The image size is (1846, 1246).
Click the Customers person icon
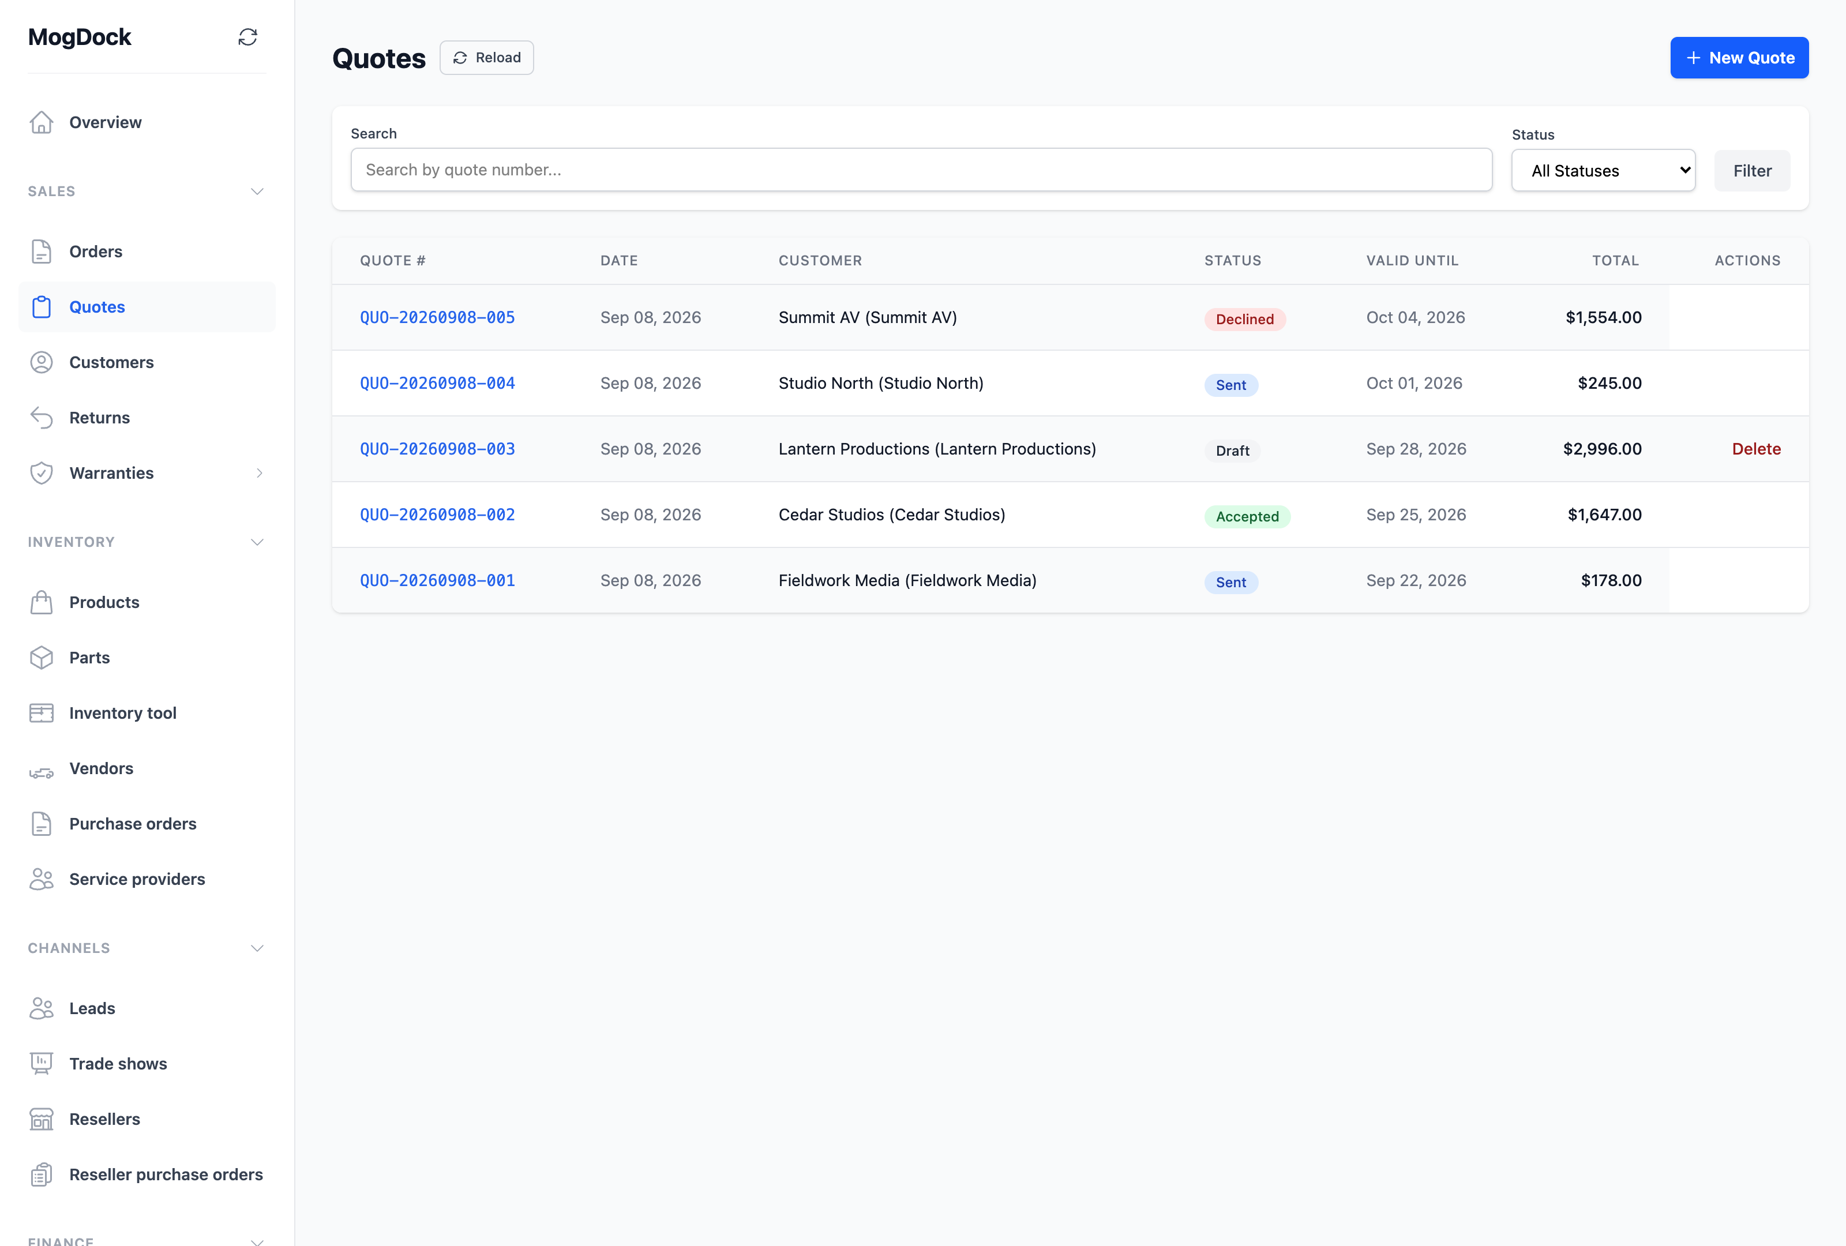click(42, 362)
